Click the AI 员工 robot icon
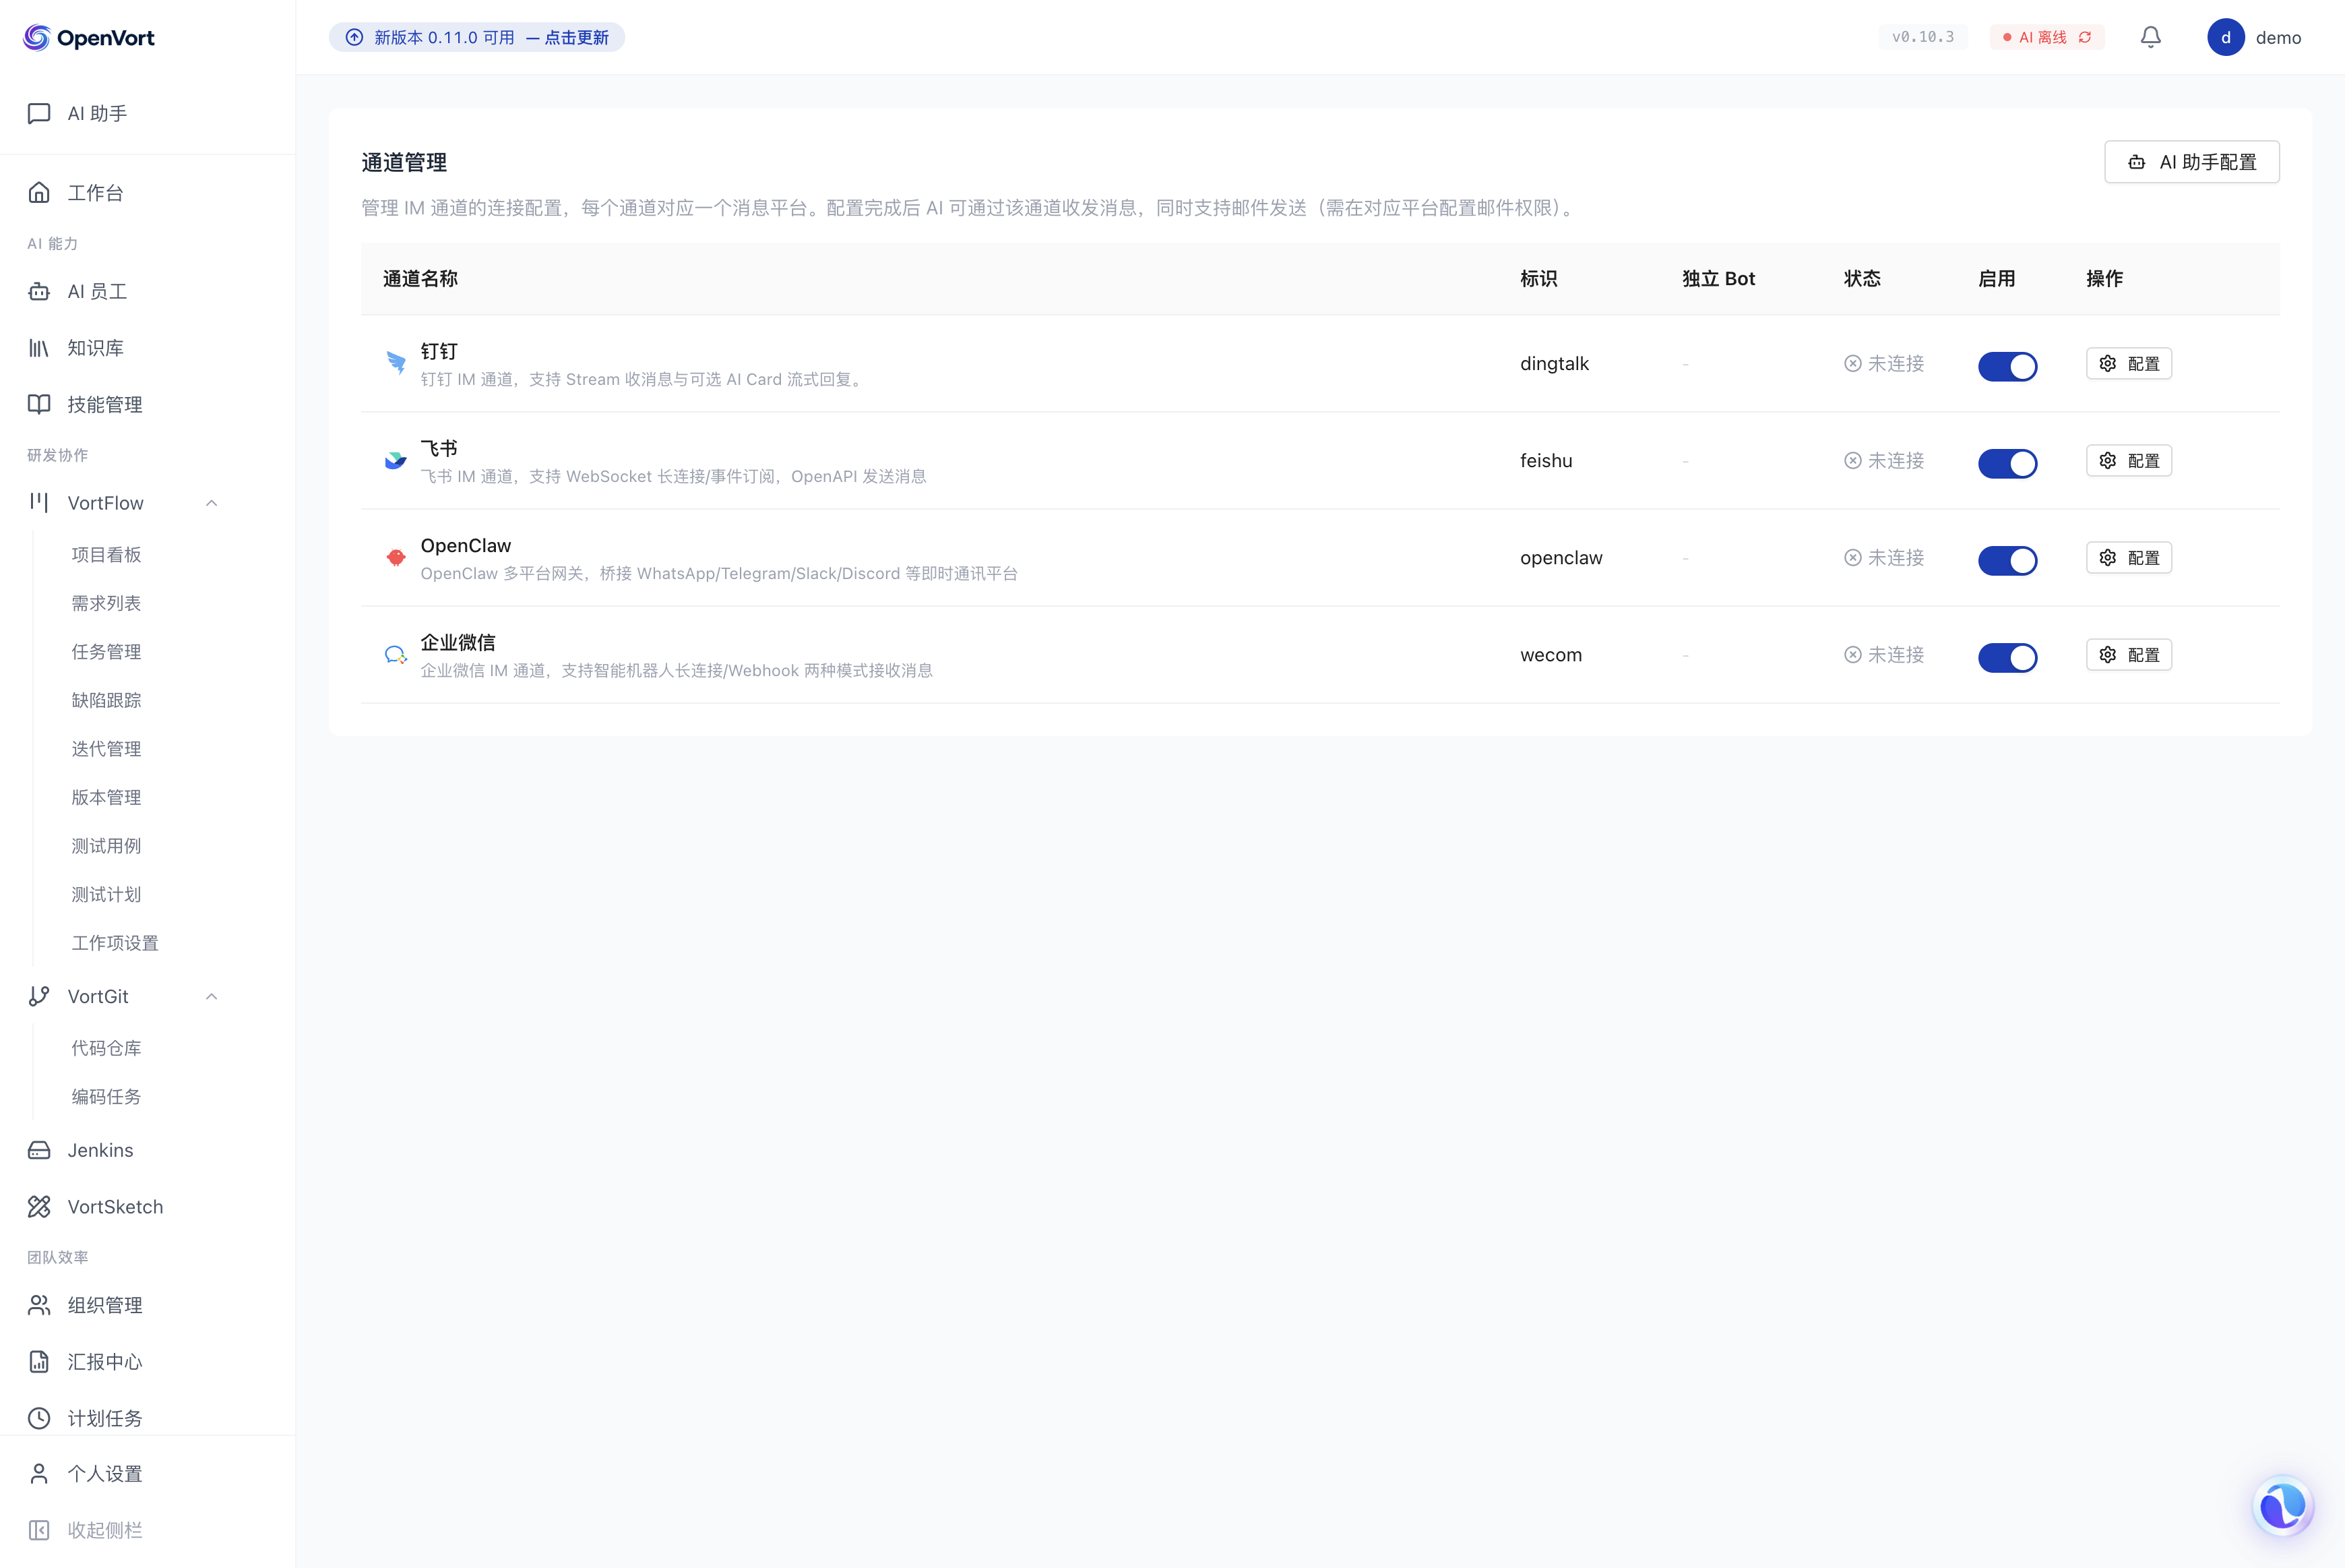The image size is (2345, 1568). [39, 291]
